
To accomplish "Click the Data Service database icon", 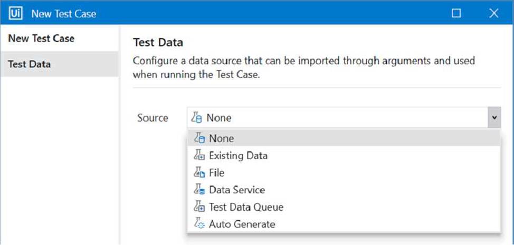I will pyautogui.click(x=199, y=190).
